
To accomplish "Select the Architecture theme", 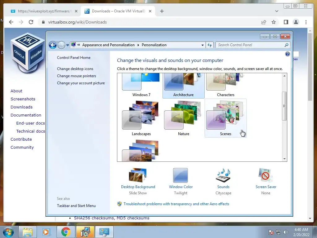I will click(183, 86).
